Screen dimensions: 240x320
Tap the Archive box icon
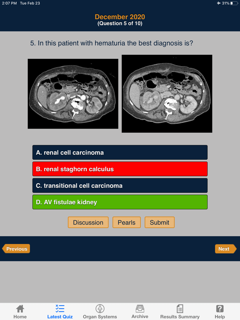(x=140, y=308)
